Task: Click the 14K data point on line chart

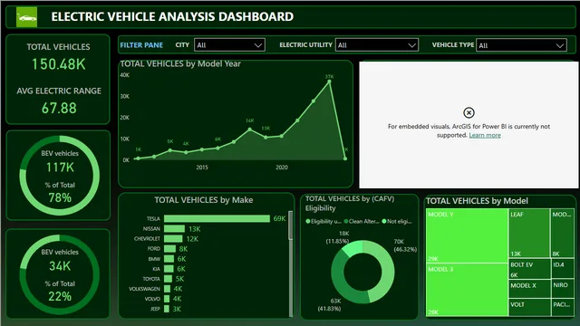Action: [x=250, y=129]
